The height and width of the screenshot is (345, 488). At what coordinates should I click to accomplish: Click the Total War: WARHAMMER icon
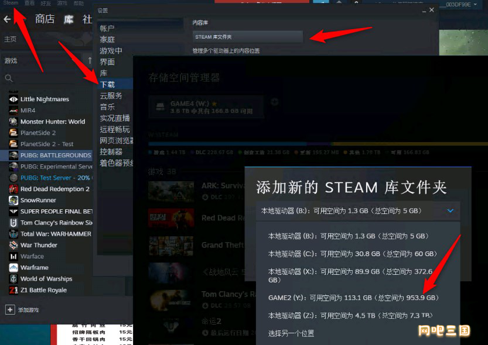(x=13, y=234)
